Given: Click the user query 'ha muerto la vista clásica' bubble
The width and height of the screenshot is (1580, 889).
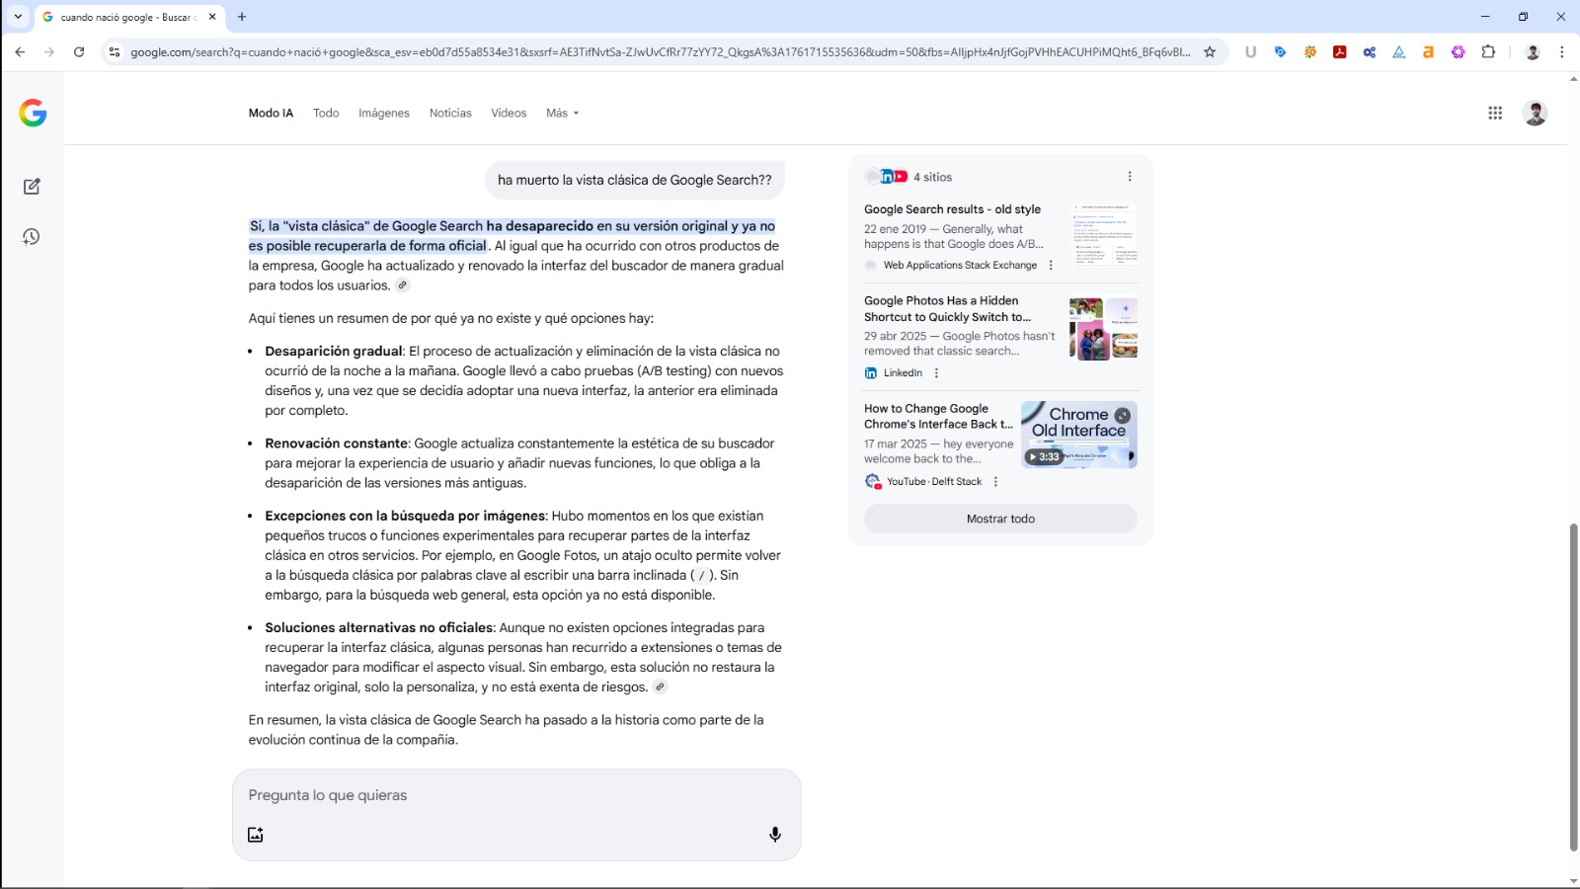Looking at the screenshot, I should click(635, 180).
